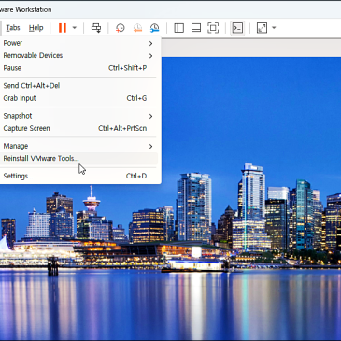Choose Send Ctrl+Alt+Del menu item
This screenshot has width=341, height=341.
[x=78, y=86]
